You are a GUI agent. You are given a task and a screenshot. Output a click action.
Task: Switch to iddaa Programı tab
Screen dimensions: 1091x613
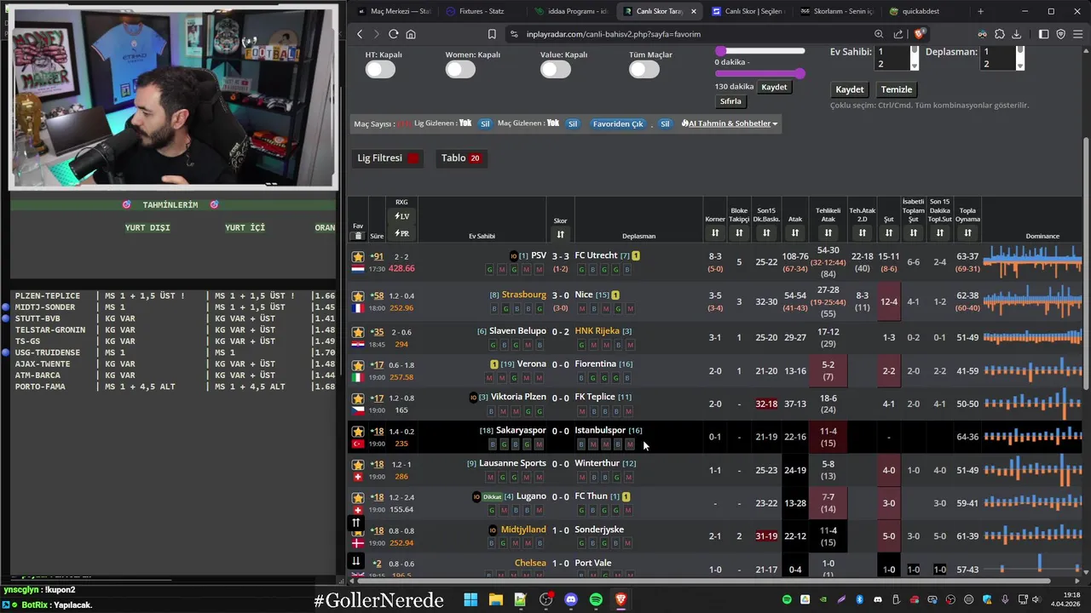click(570, 11)
